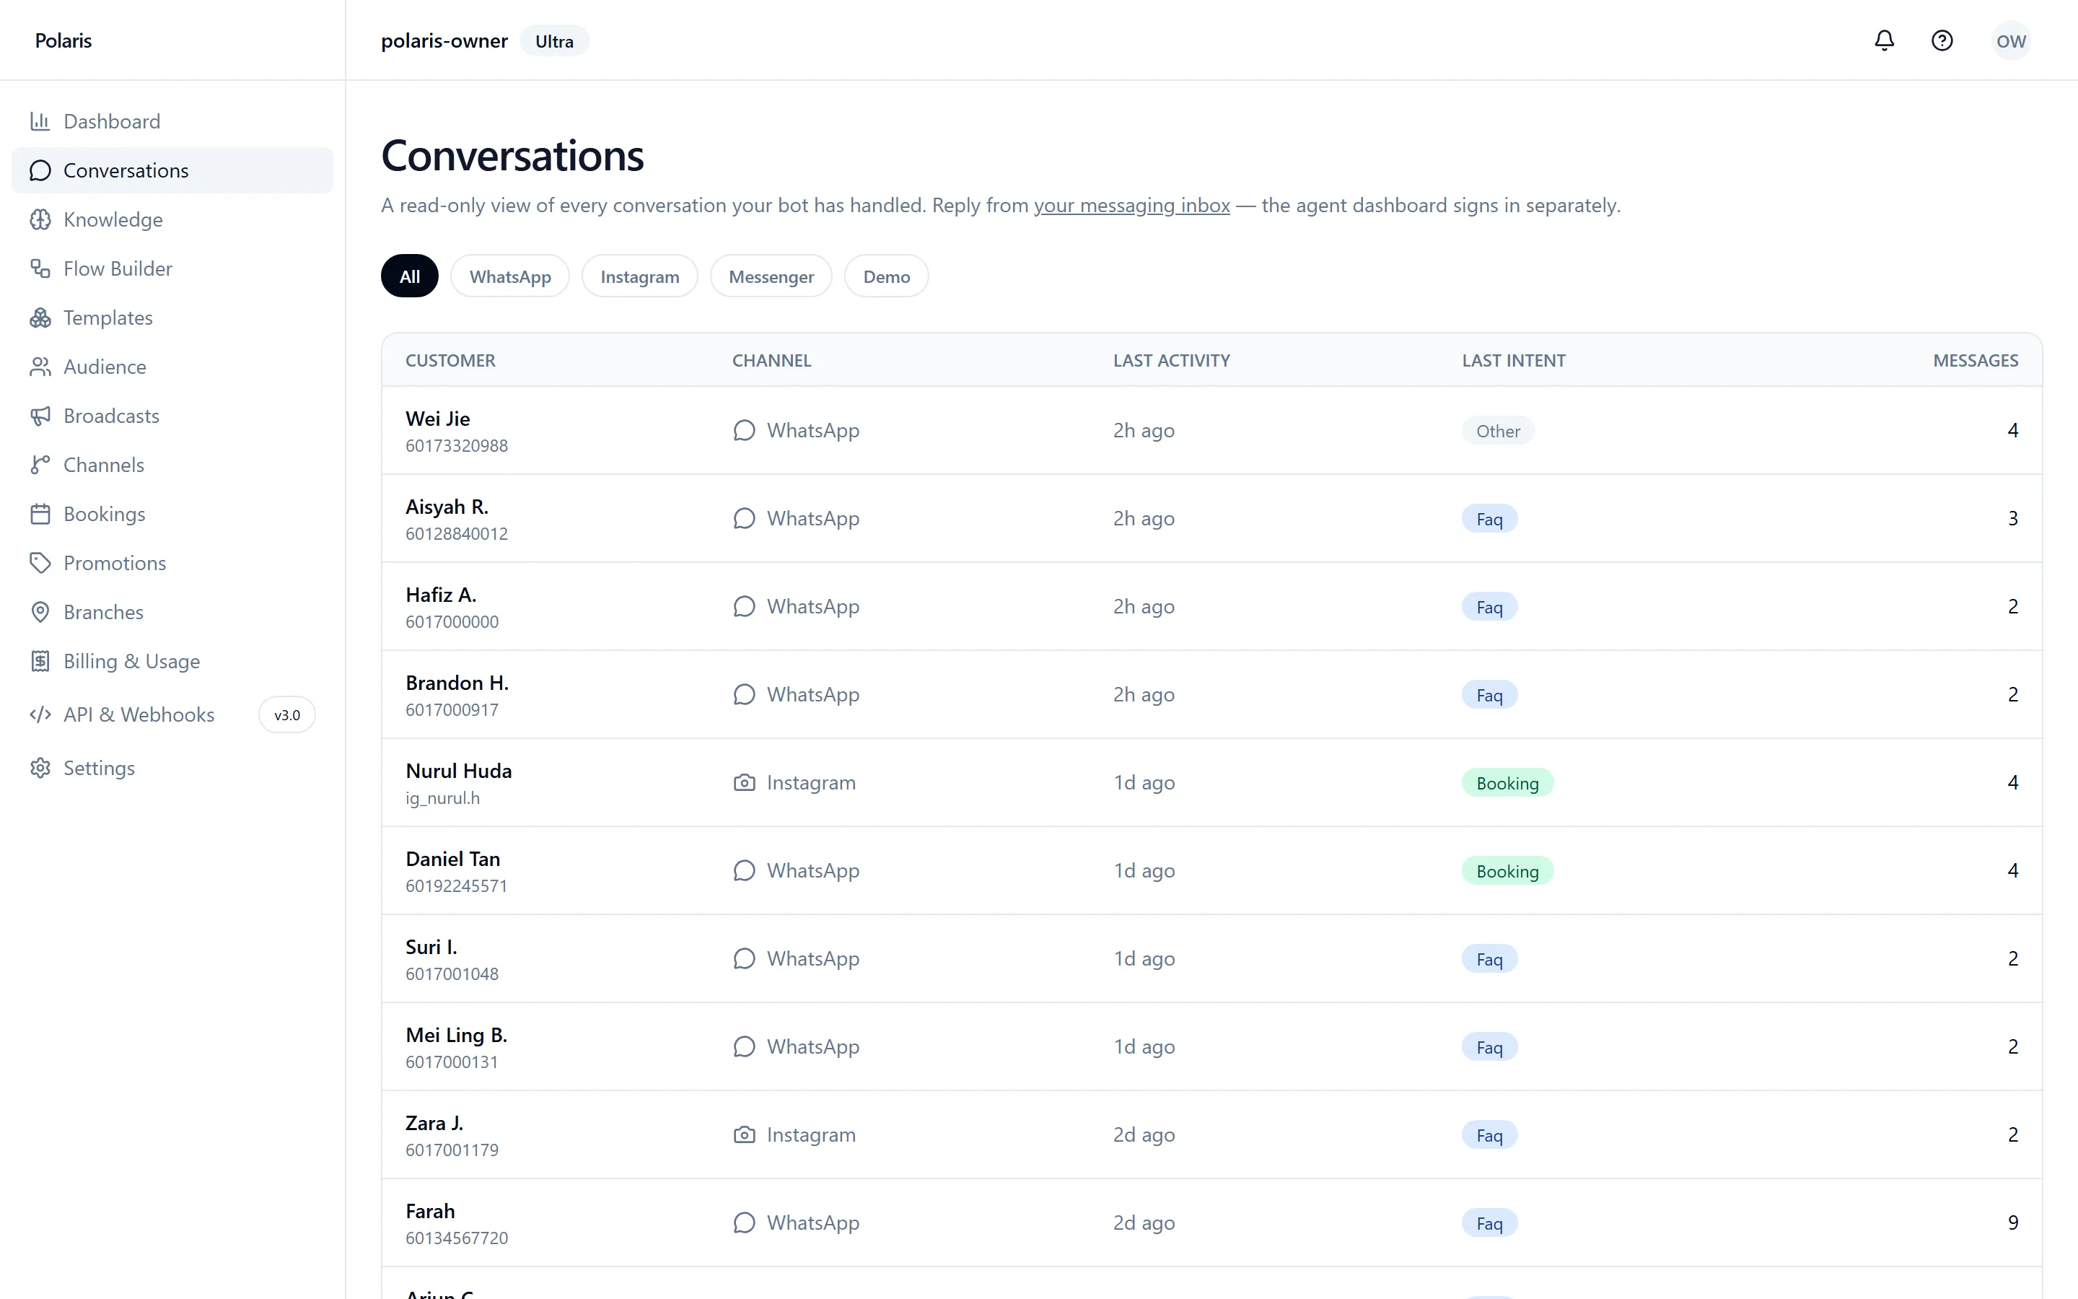Click the Branches map pin icon
The image size is (2078, 1299).
(x=40, y=612)
